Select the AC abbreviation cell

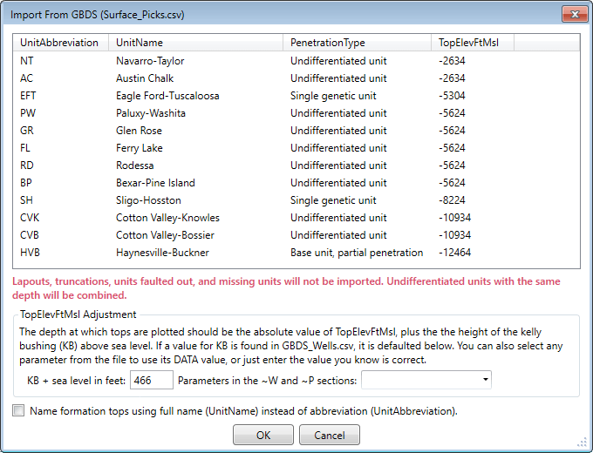(26, 78)
